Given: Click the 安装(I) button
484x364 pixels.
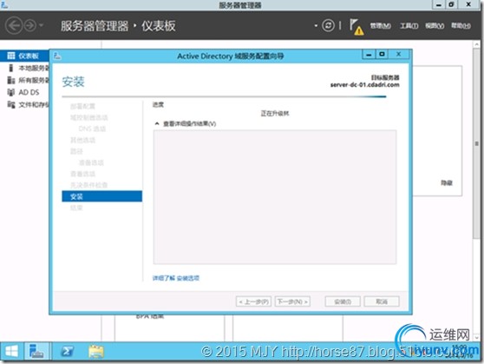Looking at the screenshot, I should tap(343, 301).
